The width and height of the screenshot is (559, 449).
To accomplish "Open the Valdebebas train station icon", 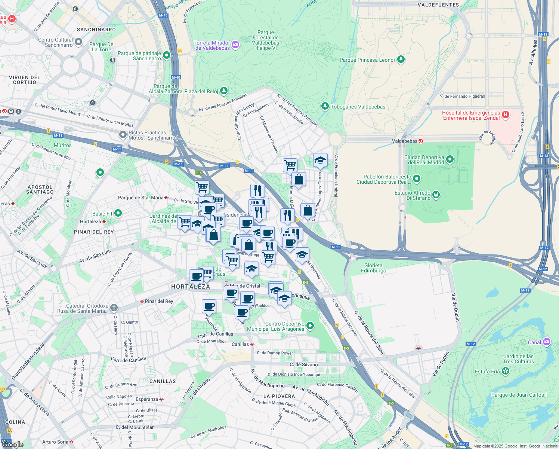I will 421,141.
